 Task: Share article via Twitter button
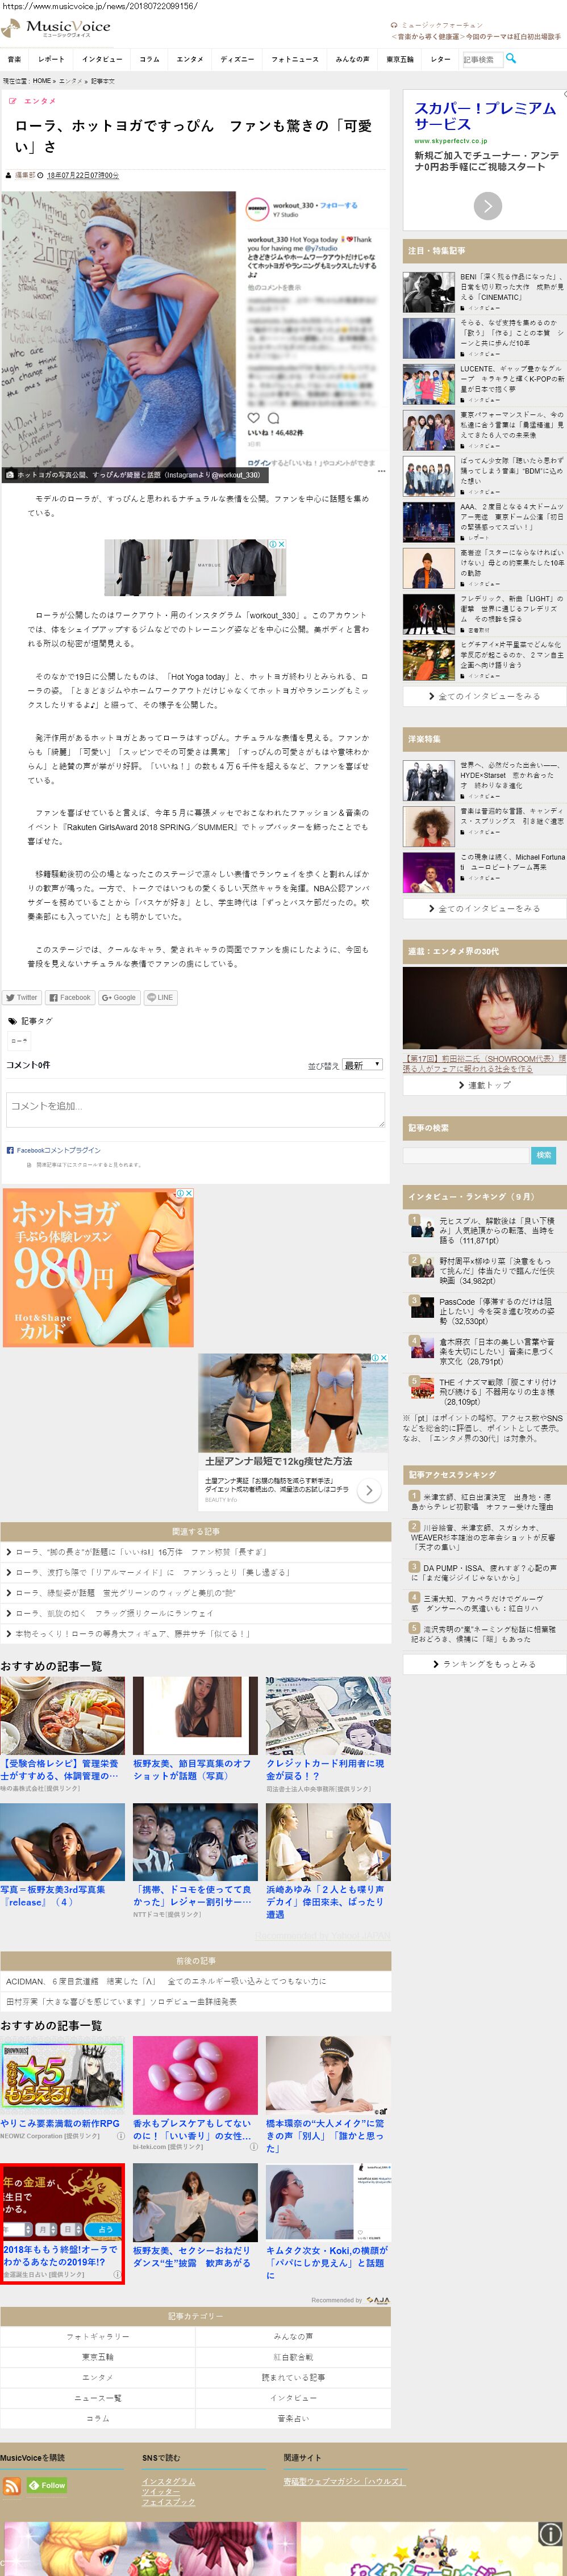21,997
